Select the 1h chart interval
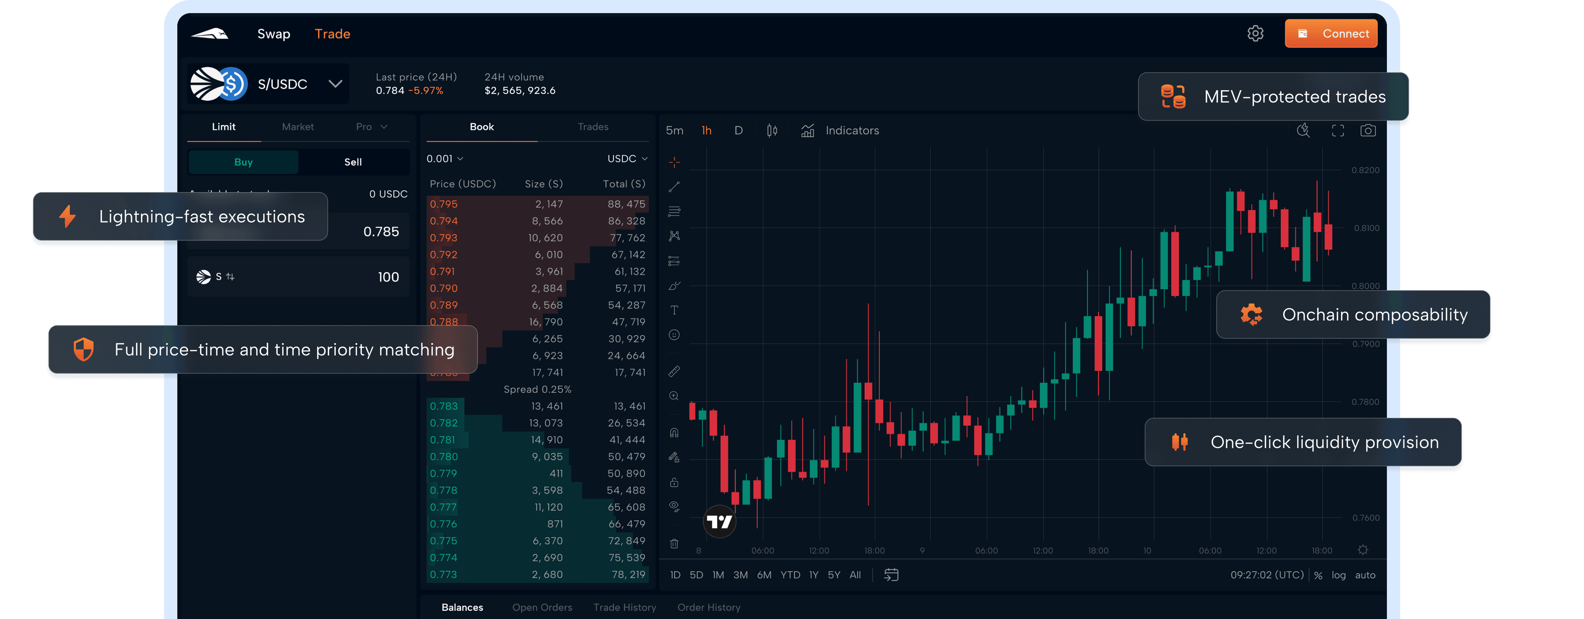This screenshot has height=619, width=1584. coord(707,131)
